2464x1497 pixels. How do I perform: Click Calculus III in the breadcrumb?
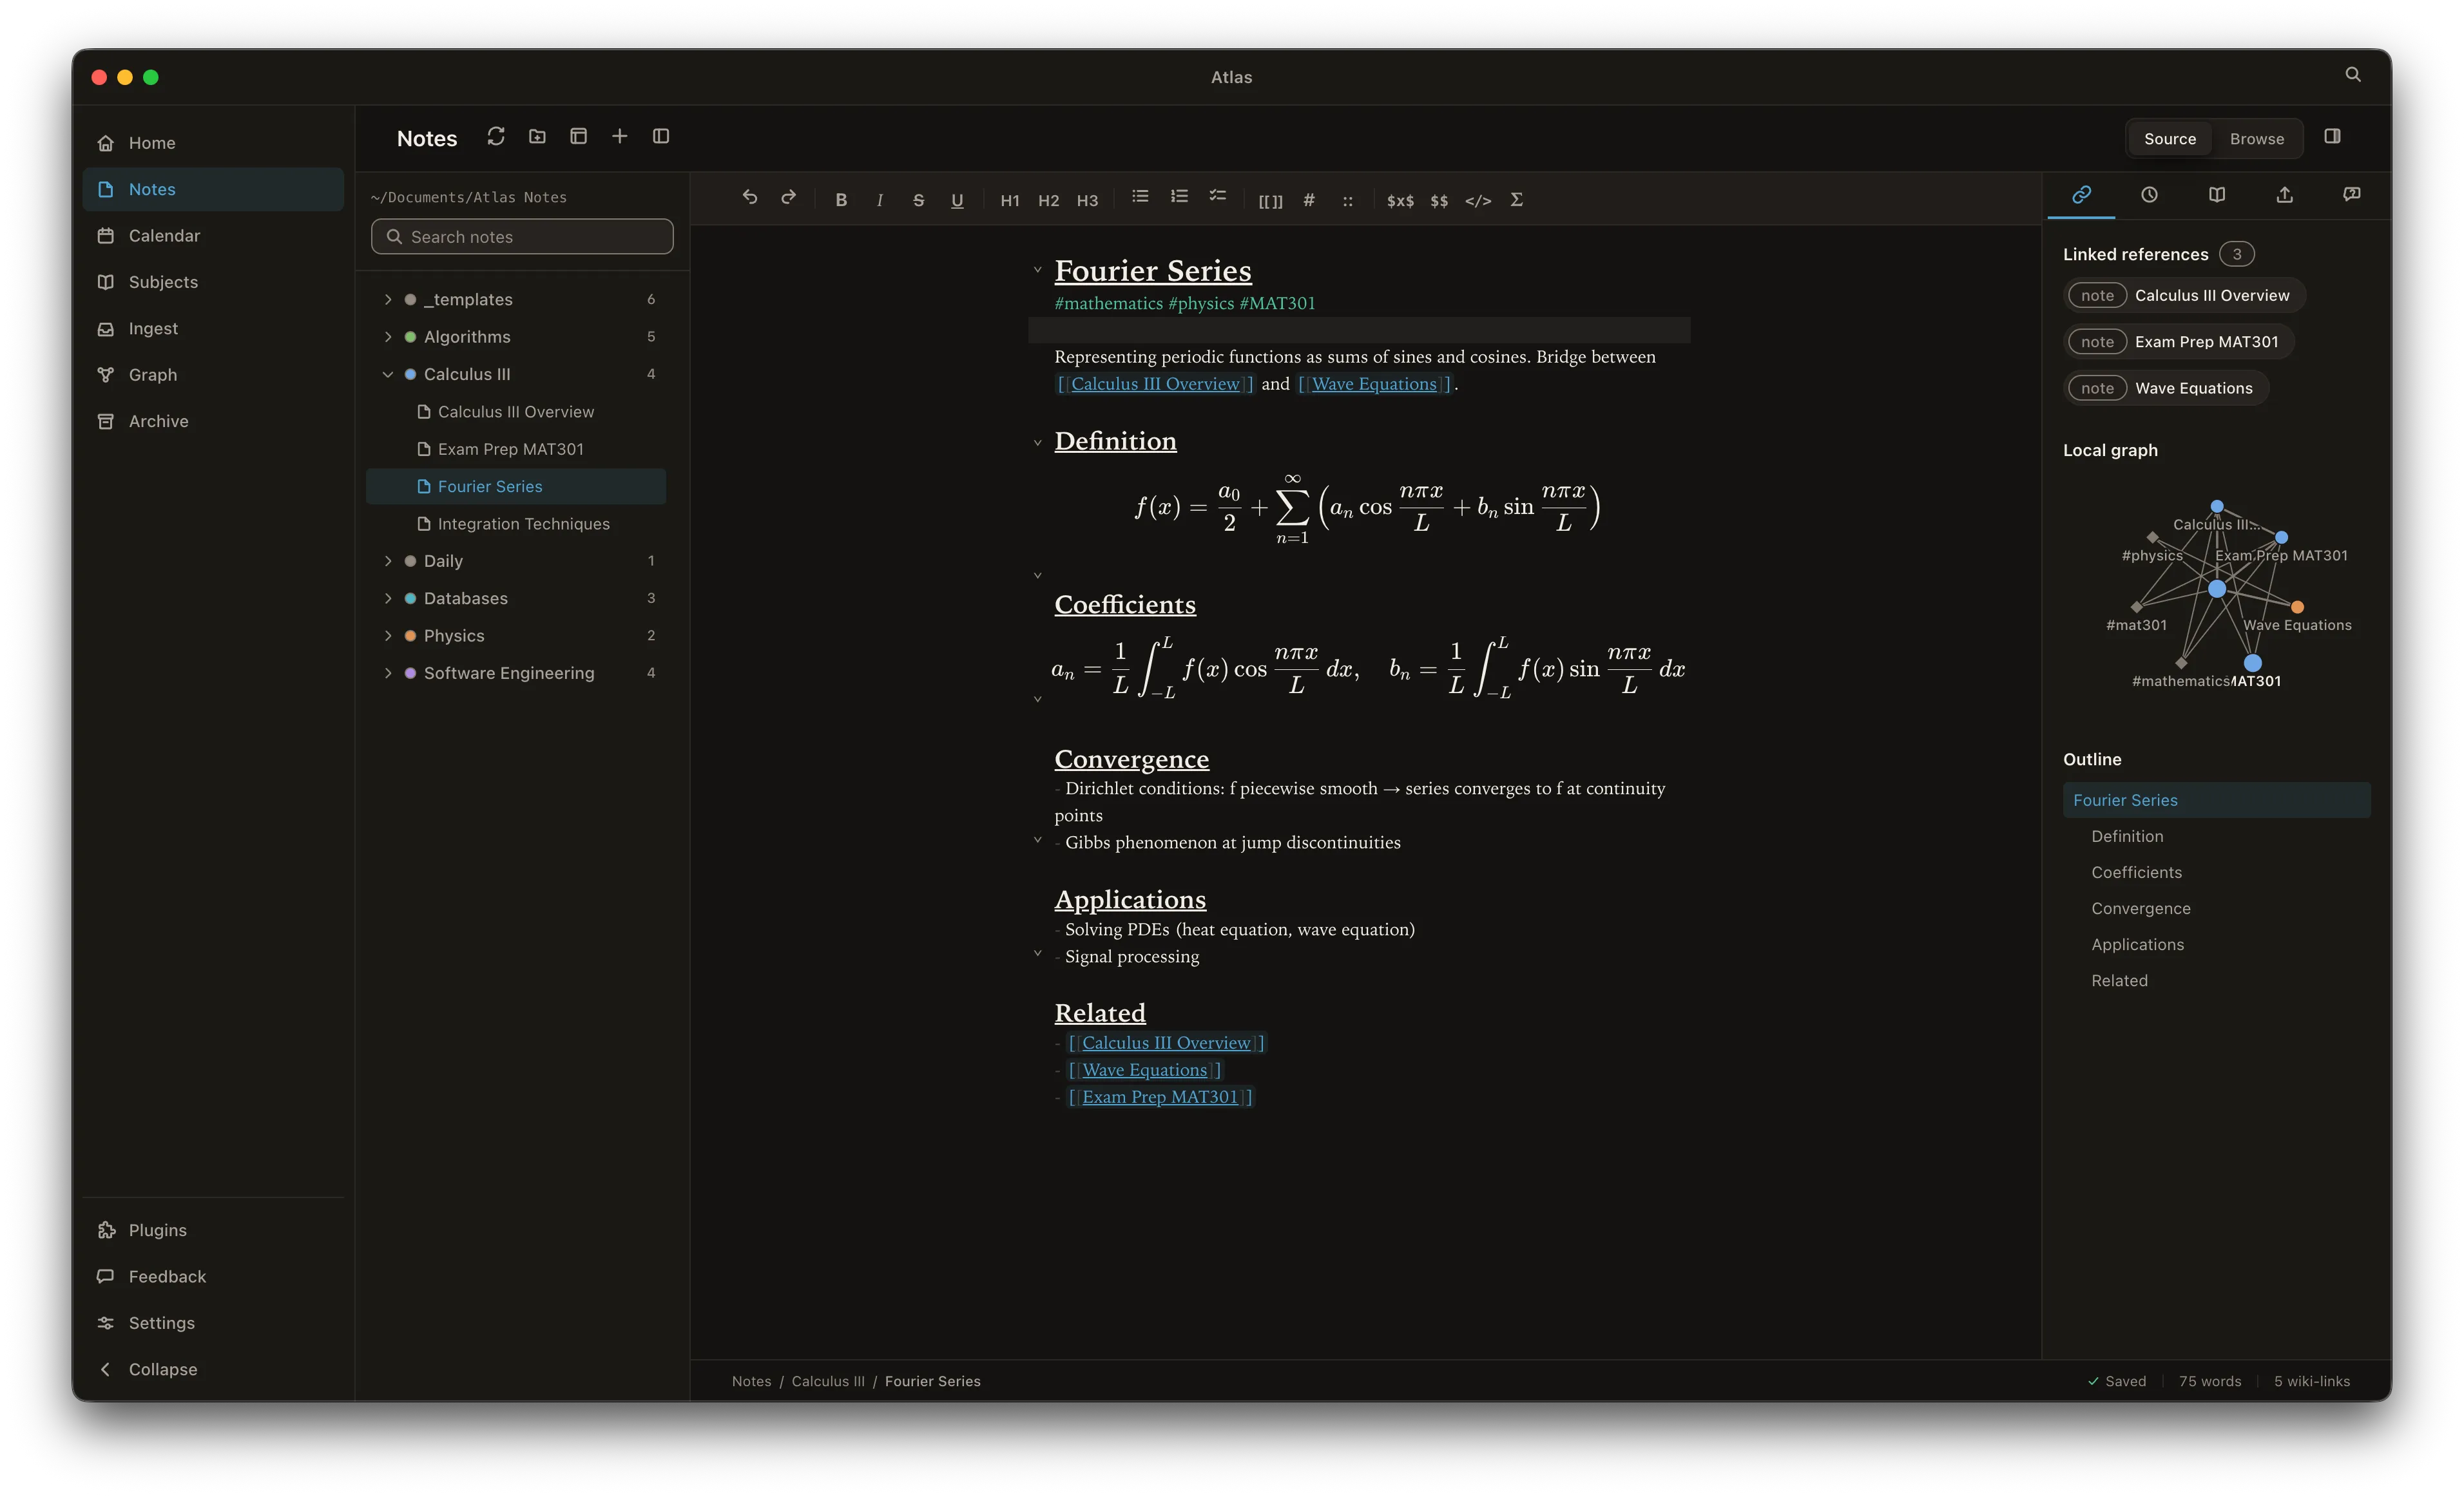tap(828, 1381)
